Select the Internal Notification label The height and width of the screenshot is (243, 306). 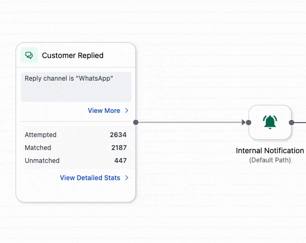(x=270, y=151)
